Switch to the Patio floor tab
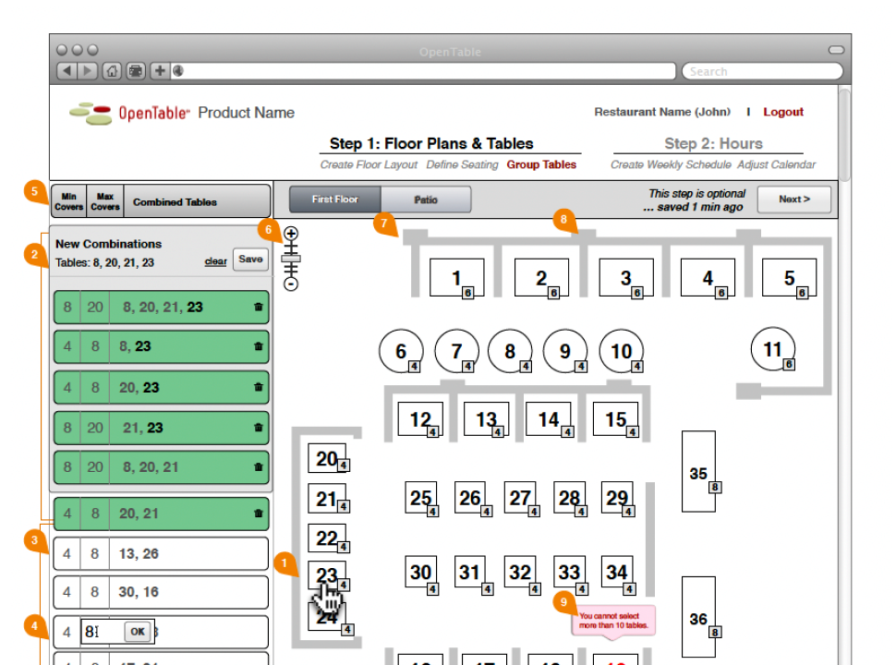 tap(426, 199)
